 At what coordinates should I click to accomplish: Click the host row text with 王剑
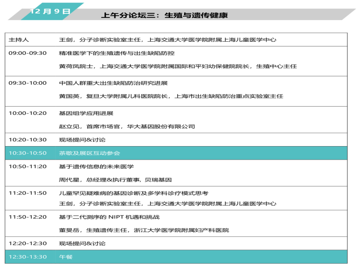[167, 40]
